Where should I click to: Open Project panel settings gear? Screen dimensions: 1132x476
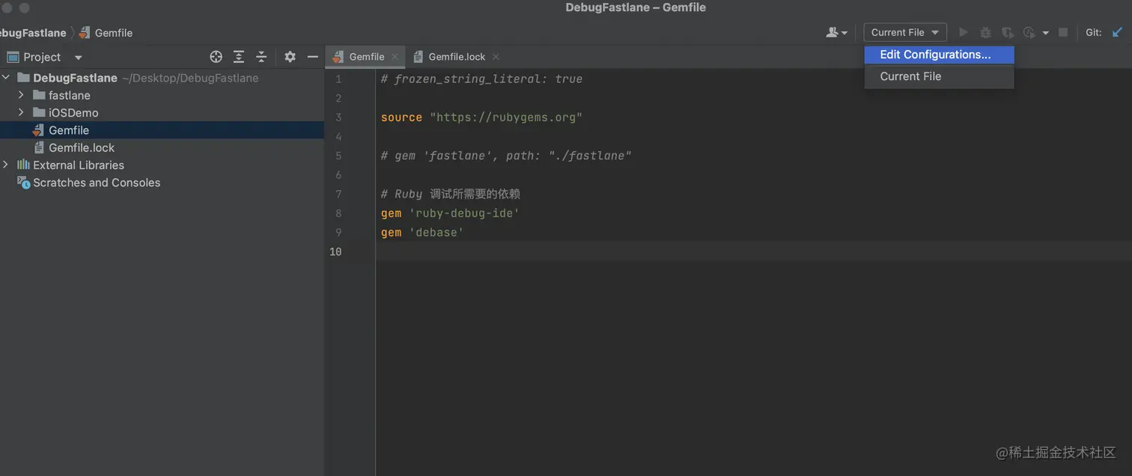click(x=290, y=56)
